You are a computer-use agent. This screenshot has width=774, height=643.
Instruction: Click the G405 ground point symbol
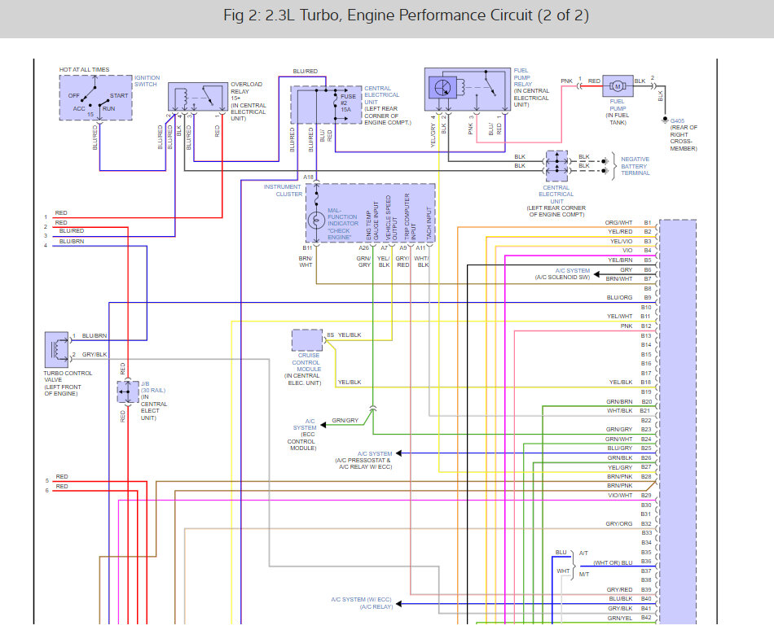[665, 120]
